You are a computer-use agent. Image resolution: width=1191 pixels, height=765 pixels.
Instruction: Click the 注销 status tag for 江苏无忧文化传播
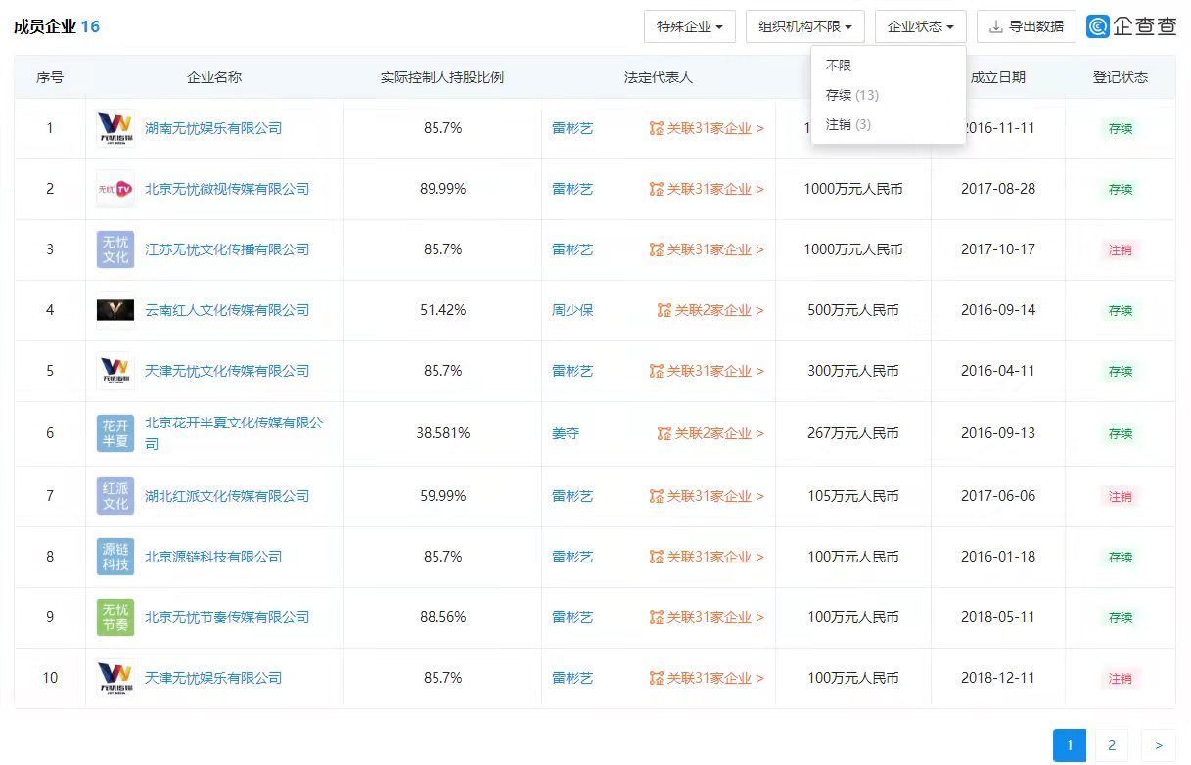pyautogui.click(x=1121, y=249)
